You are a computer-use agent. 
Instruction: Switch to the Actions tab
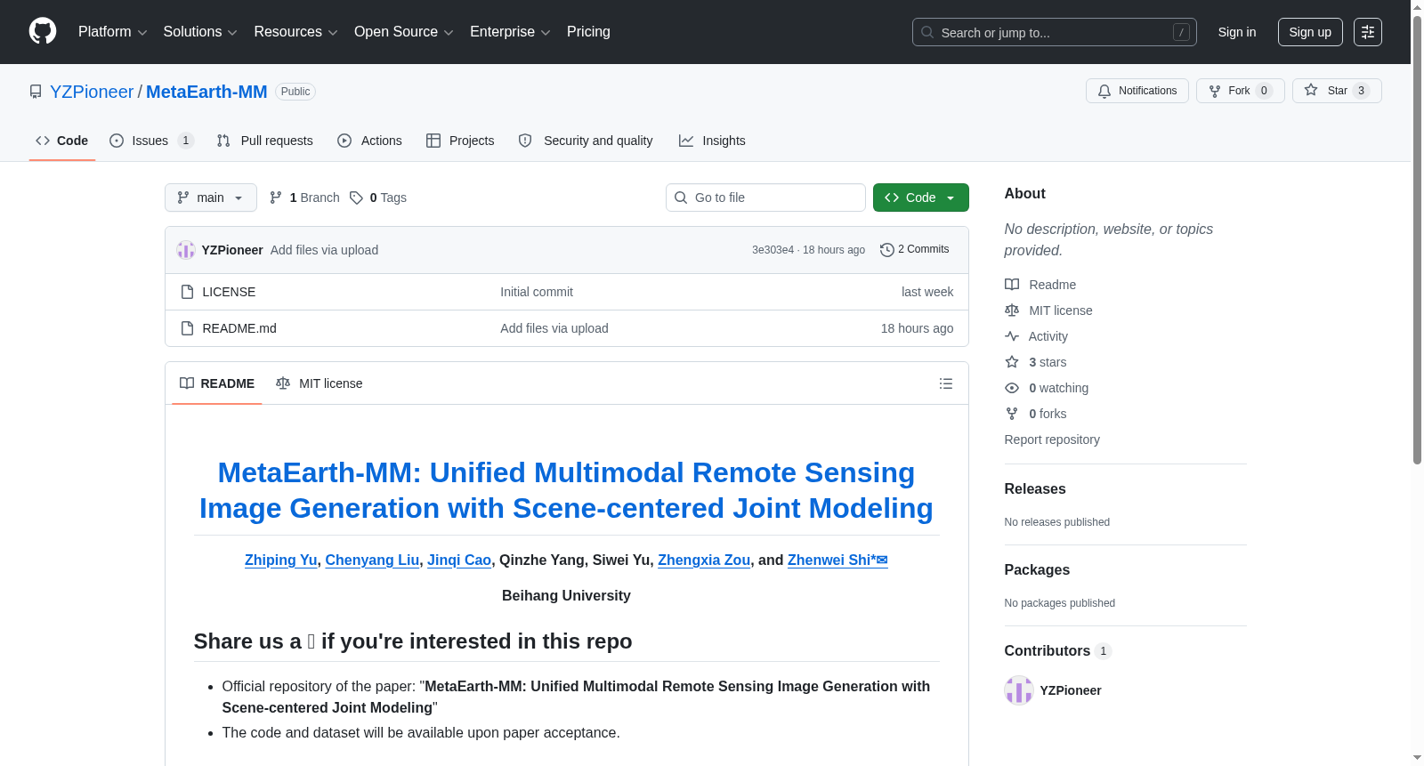coord(370,141)
